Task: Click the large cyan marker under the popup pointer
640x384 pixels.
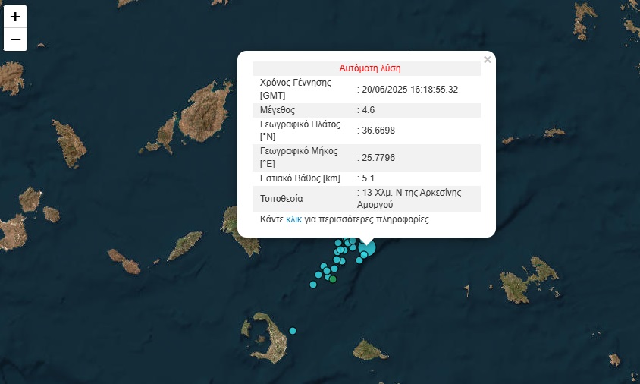Action: click(367, 247)
